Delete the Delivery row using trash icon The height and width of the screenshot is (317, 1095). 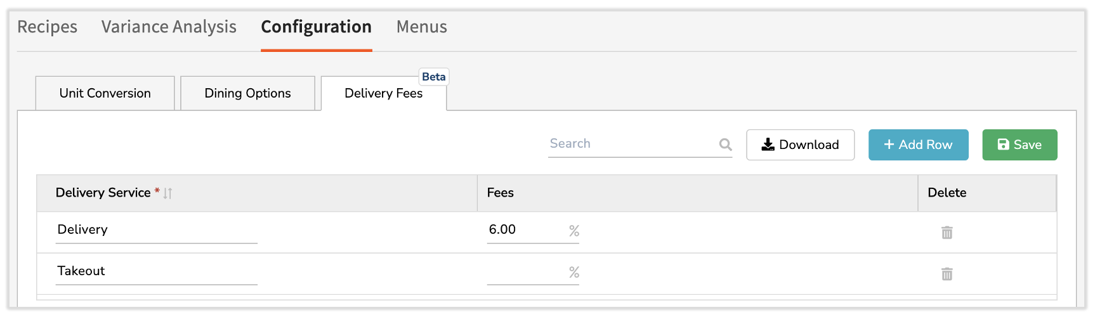pos(947,233)
